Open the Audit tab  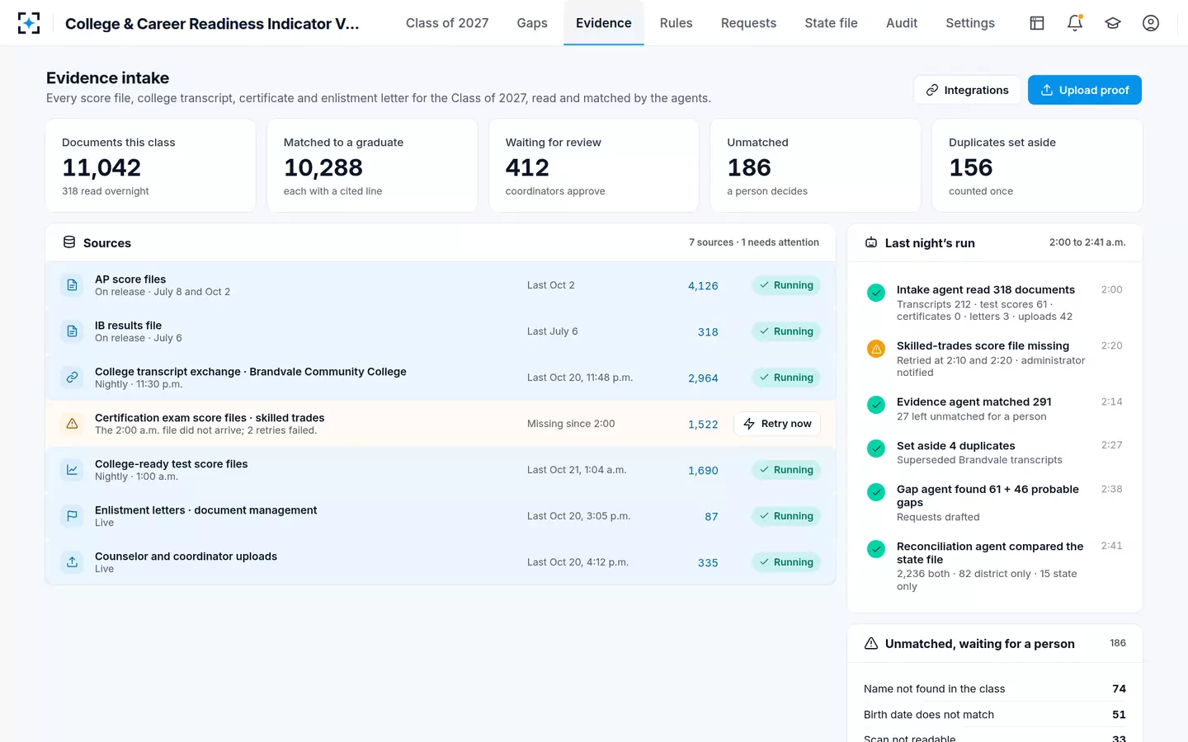coord(902,23)
